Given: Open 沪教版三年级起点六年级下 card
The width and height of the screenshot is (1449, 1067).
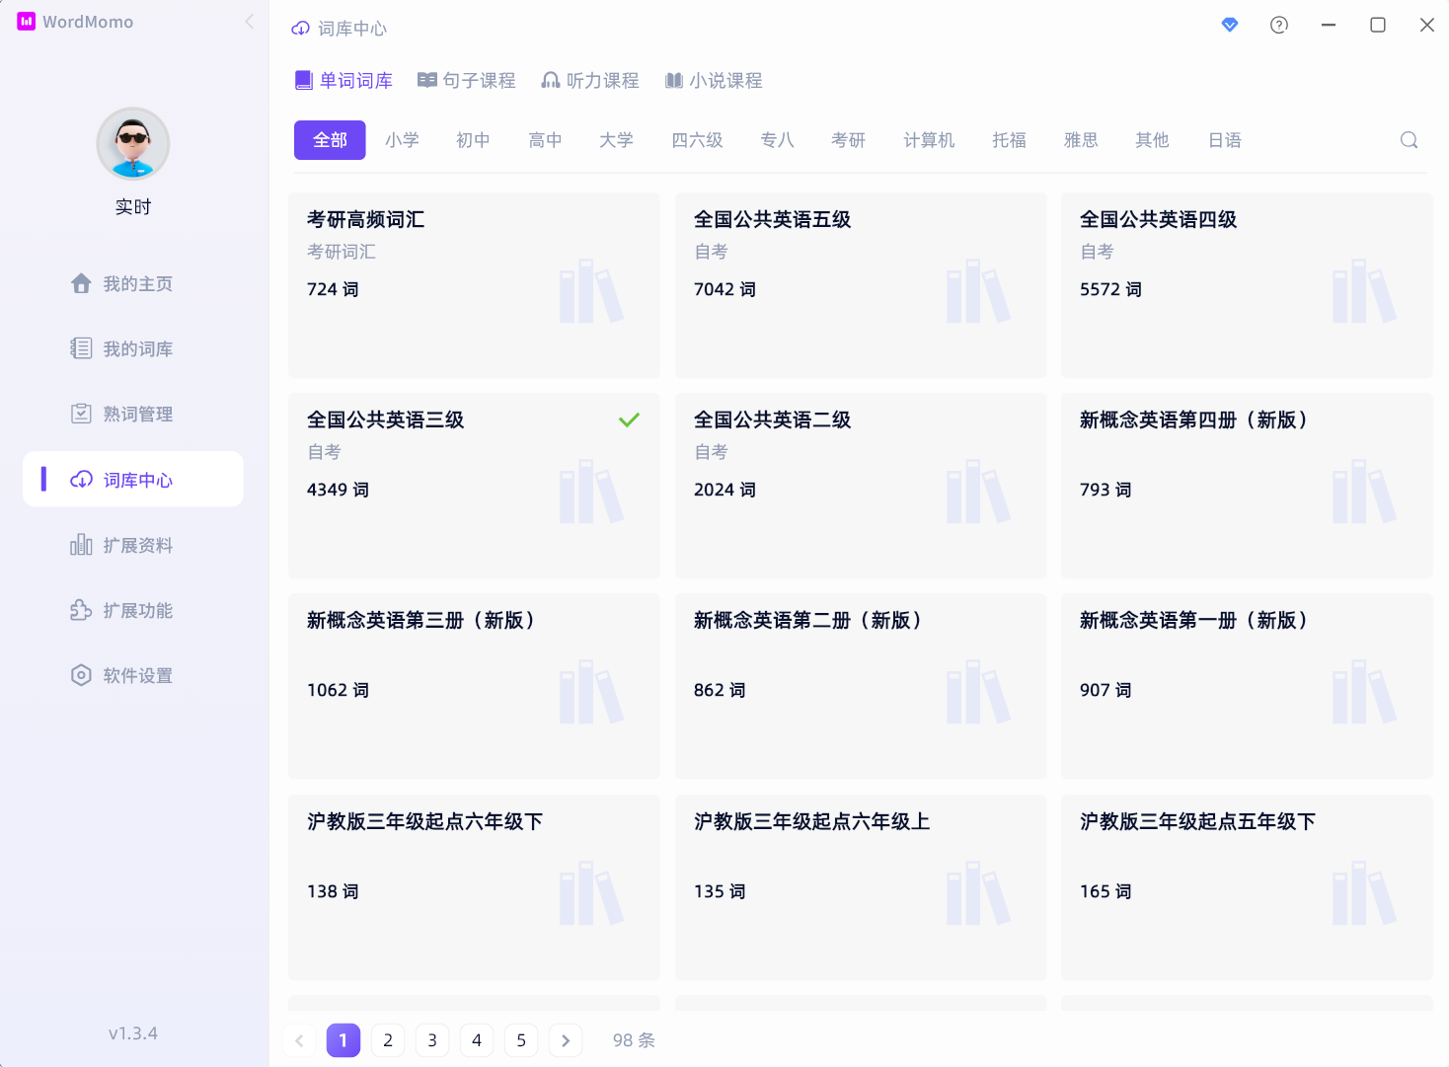Looking at the screenshot, I should pos(474,887).
